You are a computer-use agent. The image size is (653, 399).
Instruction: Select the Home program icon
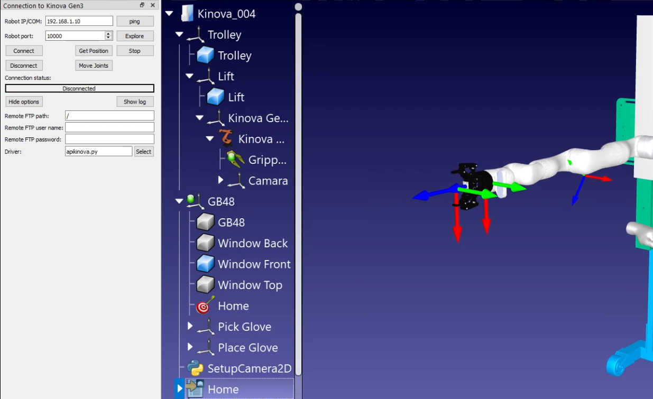point(195,389)
